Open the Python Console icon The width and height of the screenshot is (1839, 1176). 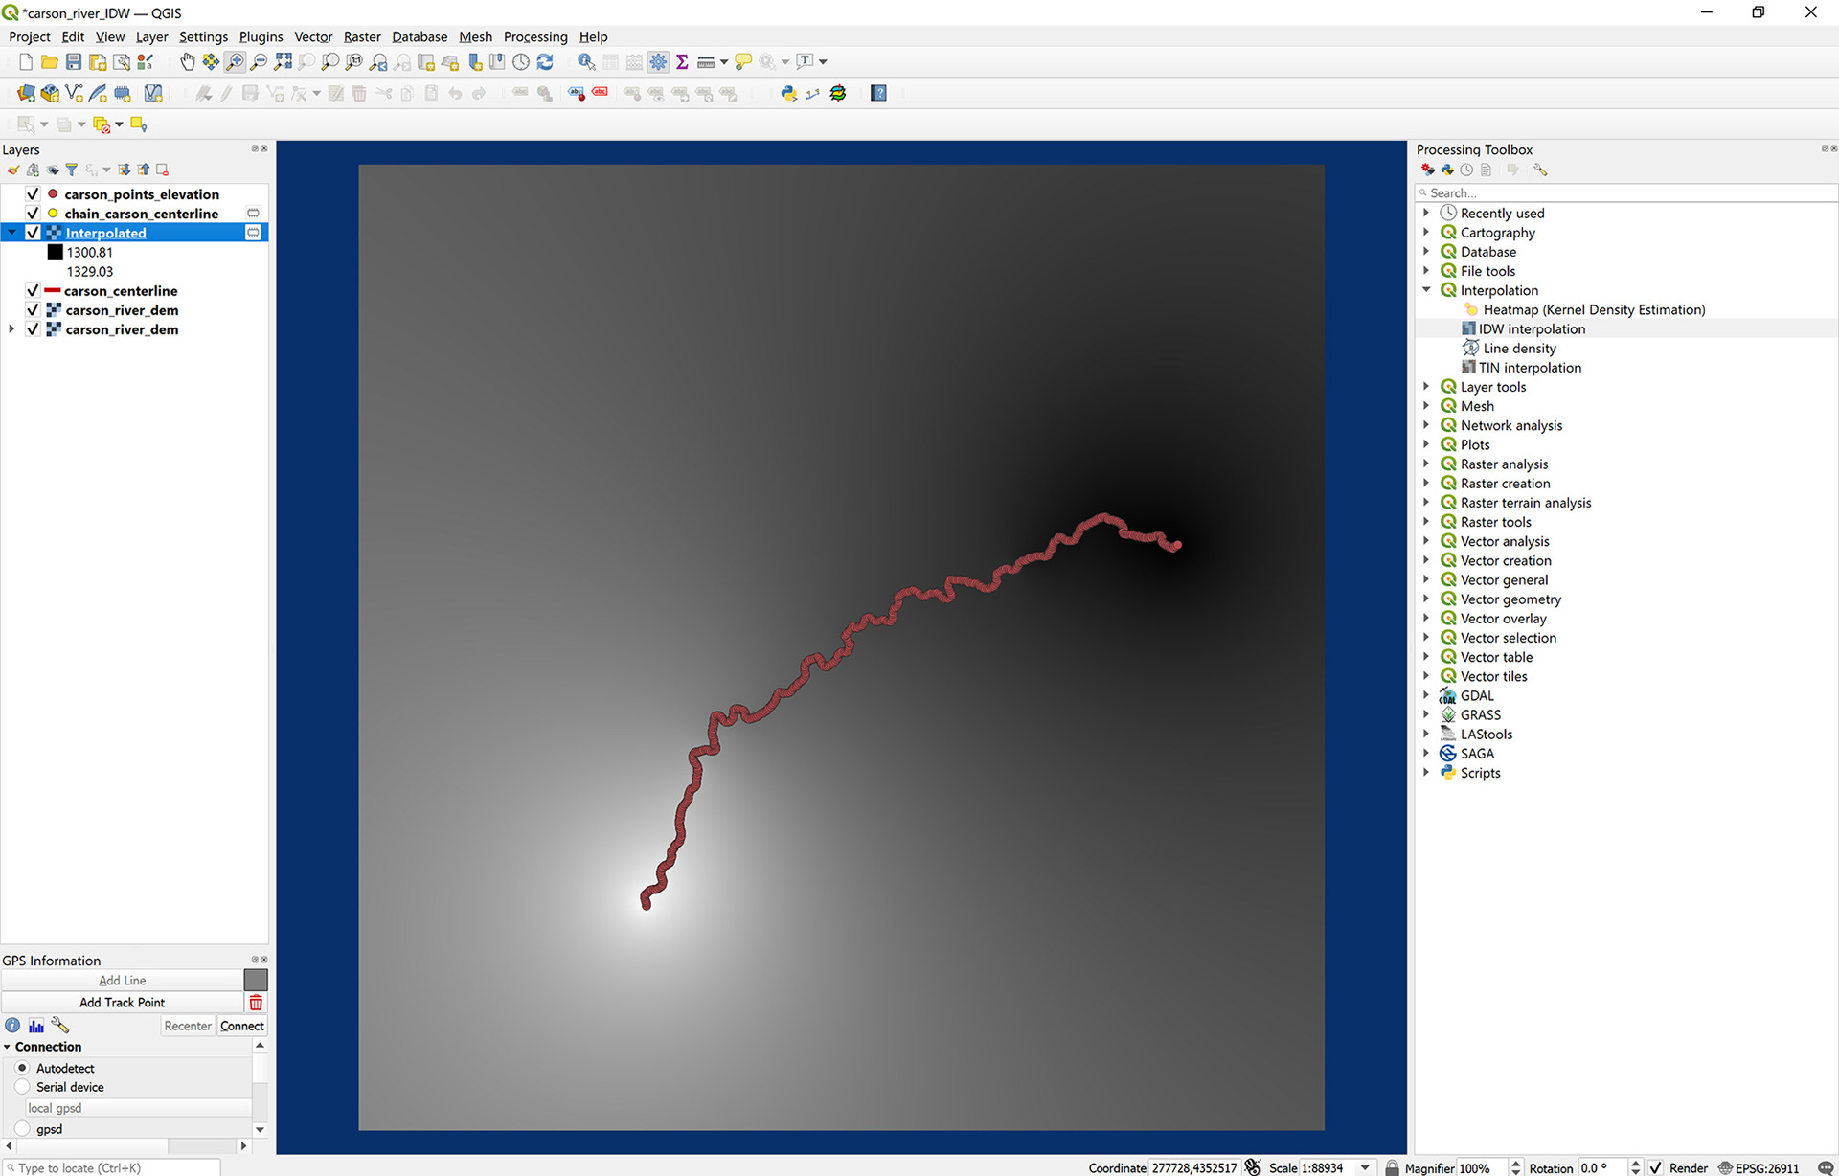tap(789, 94)
